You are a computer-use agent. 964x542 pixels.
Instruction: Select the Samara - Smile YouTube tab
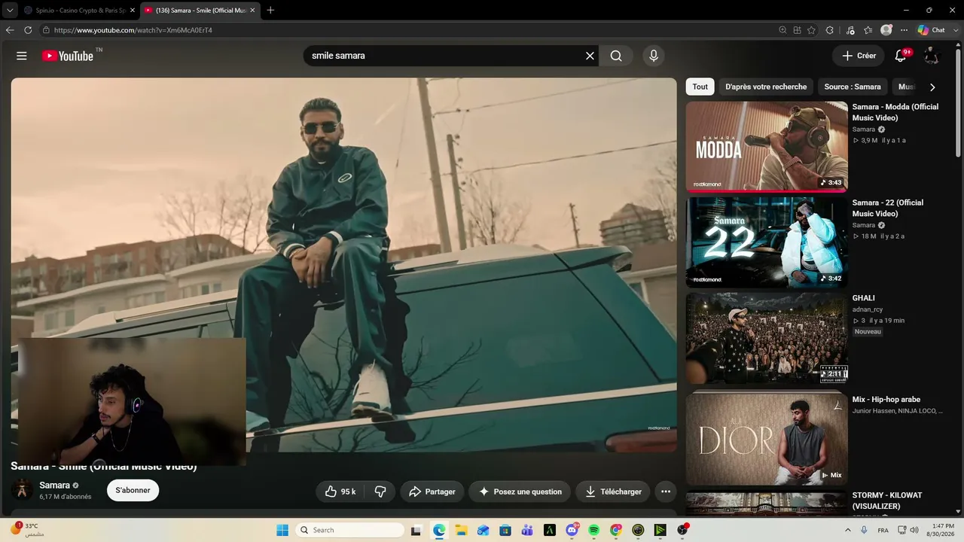(x=199, y=11)
